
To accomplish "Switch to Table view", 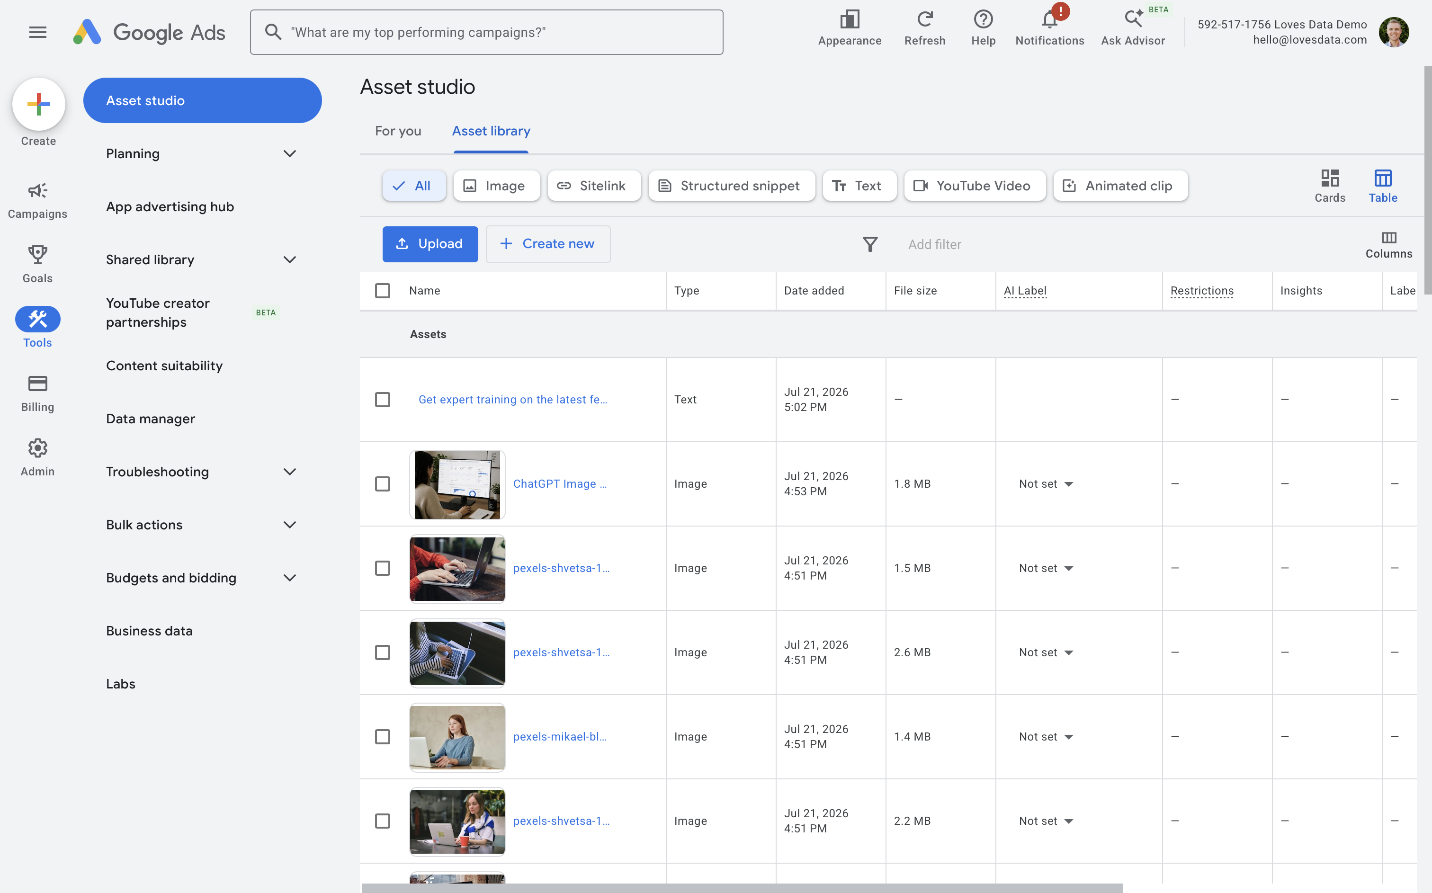I will point(1382,186).
